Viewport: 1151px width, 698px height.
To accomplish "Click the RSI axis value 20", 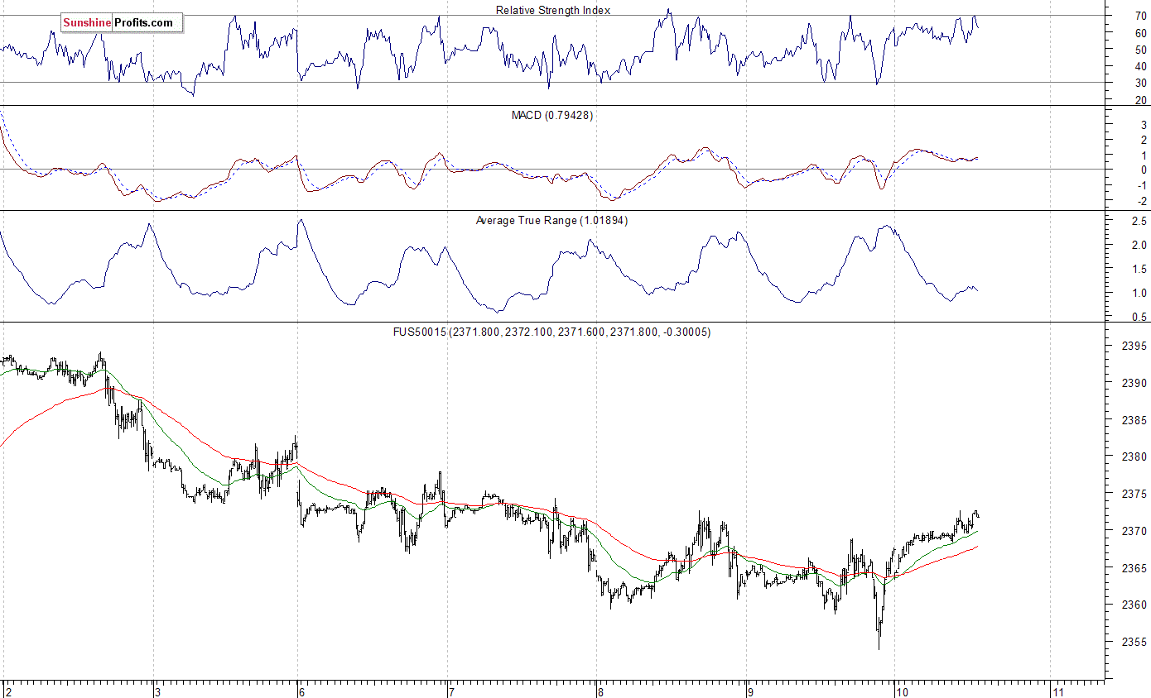I will [x=1141, y=100].
